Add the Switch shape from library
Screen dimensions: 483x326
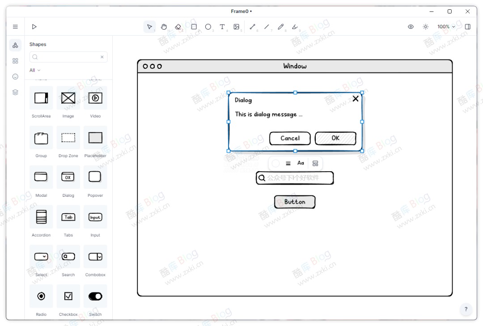tap(95, 296)
